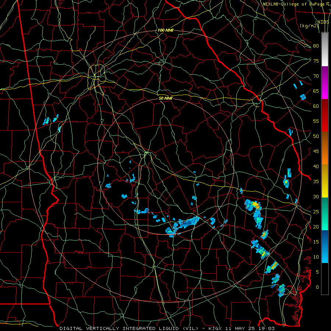Select the 5 value on the VIL scale
The width and height of the screenshot is (331, 331).
click(317, 272)
